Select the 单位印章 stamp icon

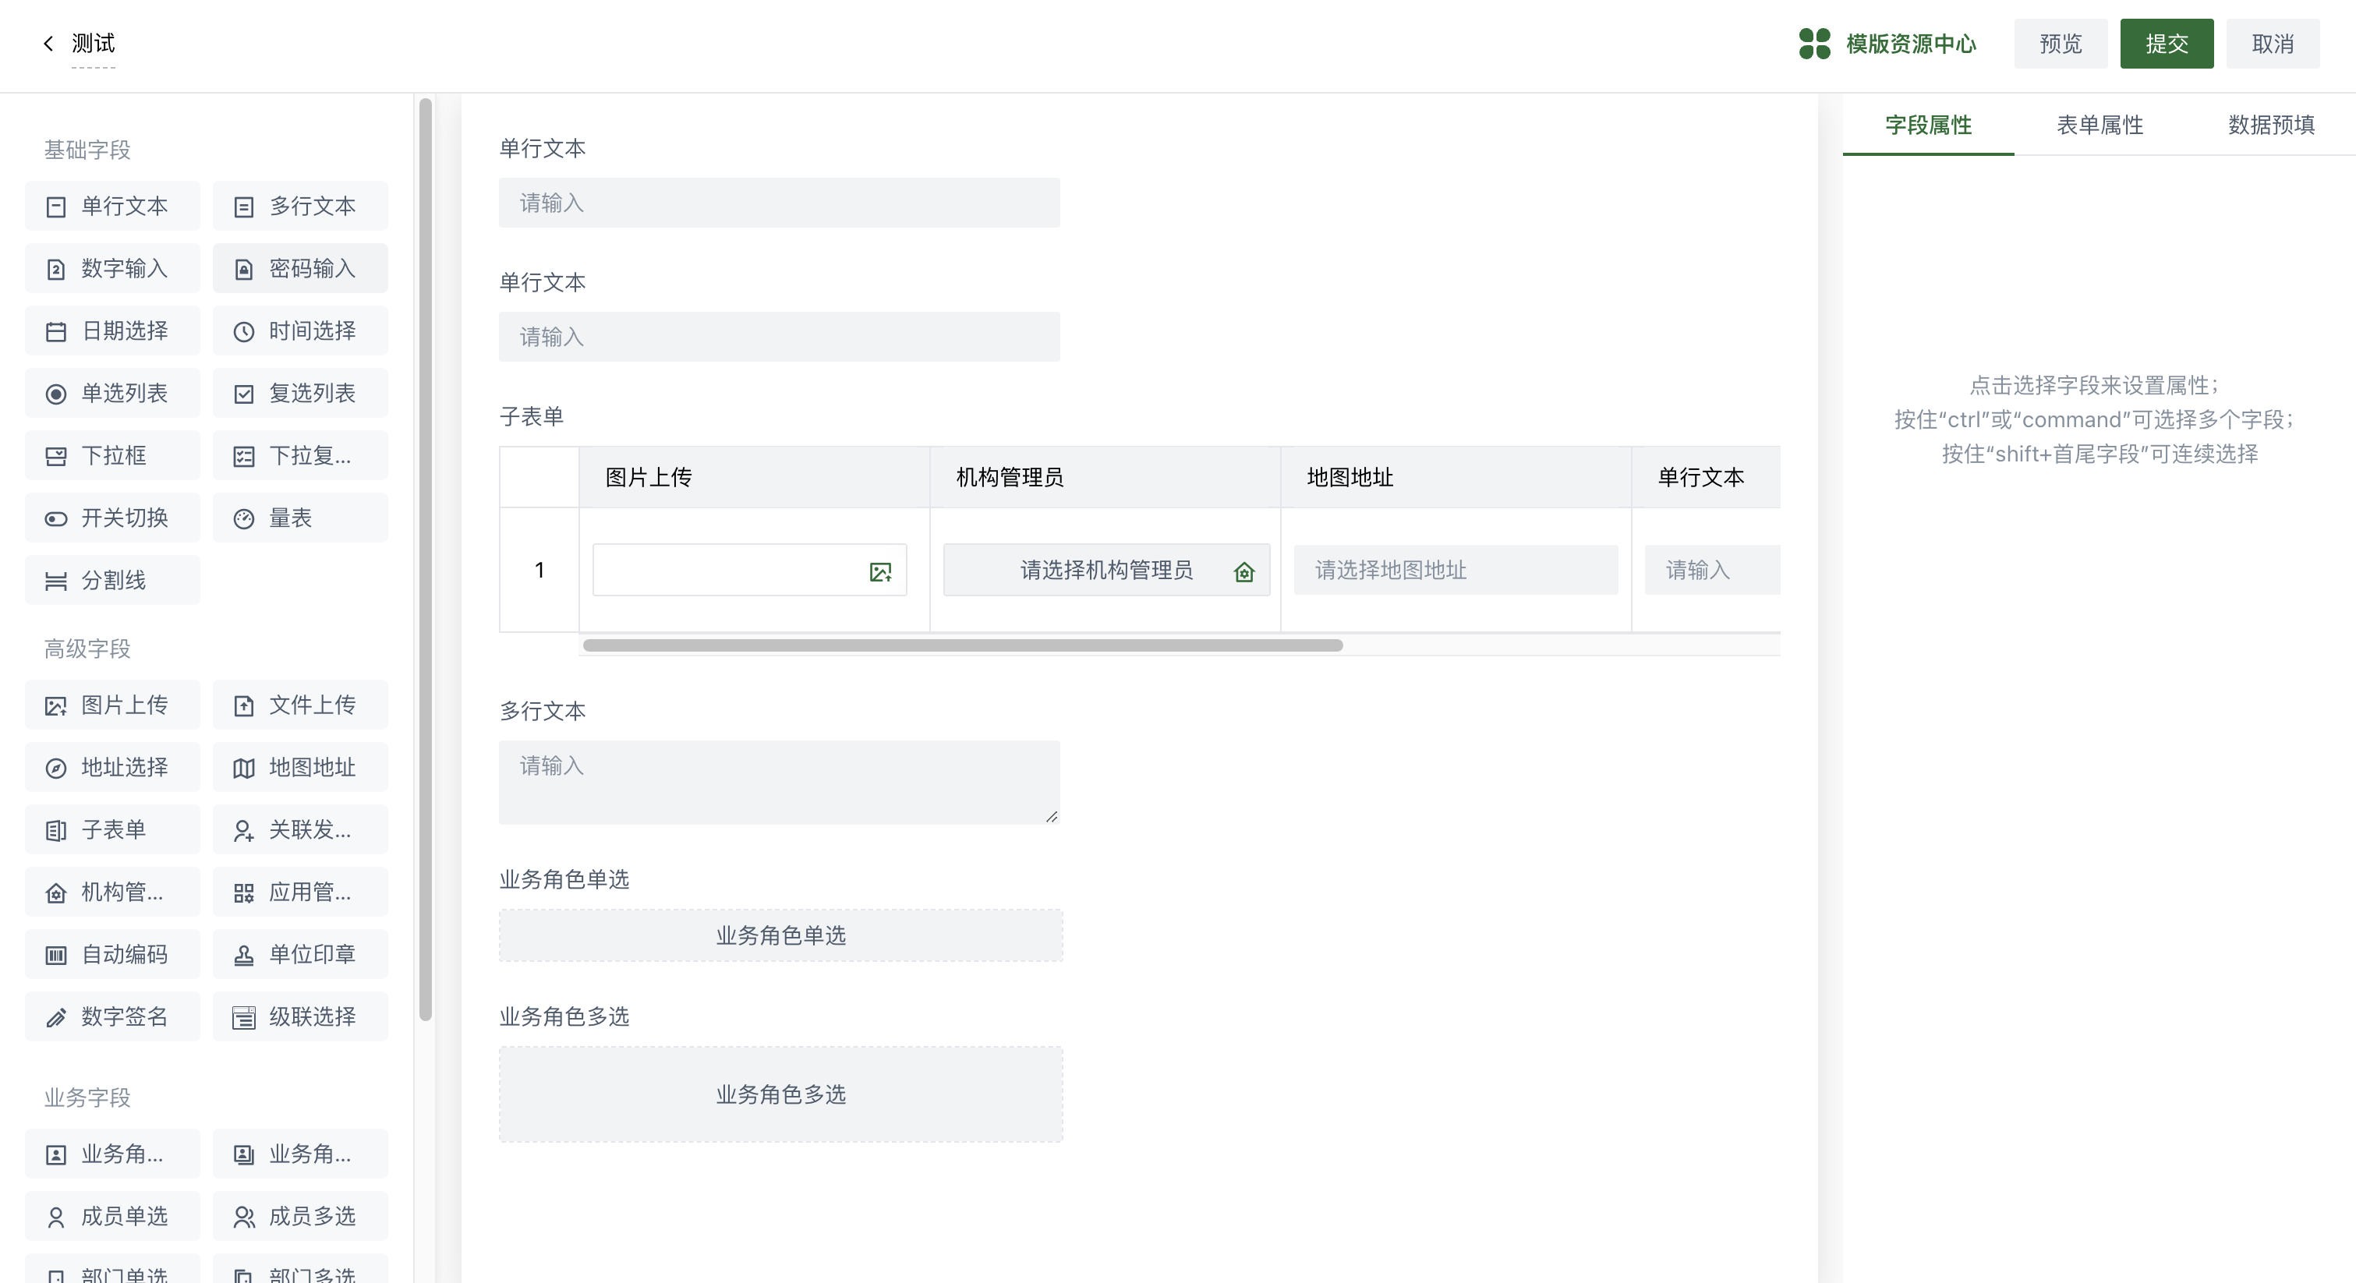[243, 955]
